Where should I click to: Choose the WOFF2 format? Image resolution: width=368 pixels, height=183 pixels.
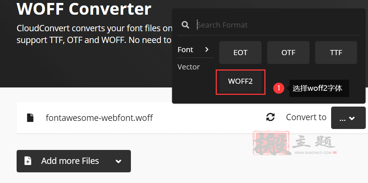(240, 82)
